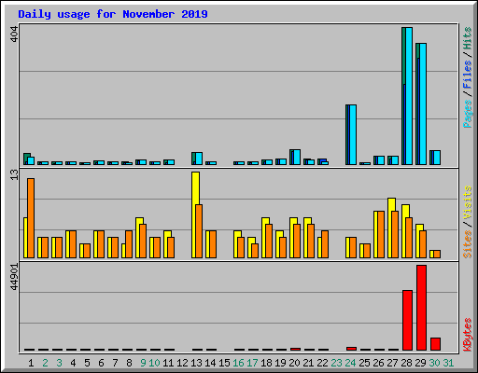Click day label '22' on the x-axis
The height and width of the screenshot is (373, 478).
tap(322, 363)
